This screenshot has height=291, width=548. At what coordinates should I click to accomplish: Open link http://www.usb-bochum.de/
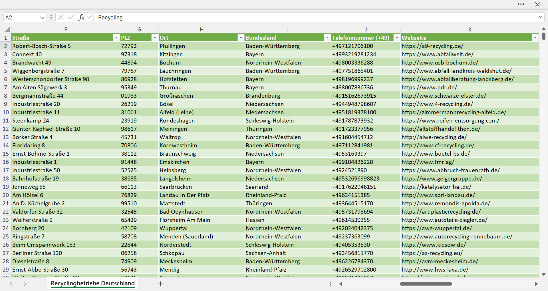(440, 63)
